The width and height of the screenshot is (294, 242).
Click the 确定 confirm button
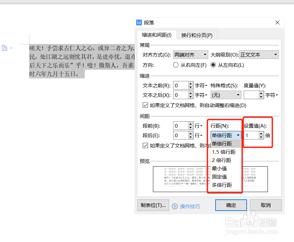[x=231, y=205]
